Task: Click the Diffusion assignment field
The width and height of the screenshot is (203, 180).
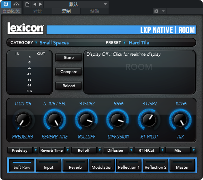Action: [115, 150]
